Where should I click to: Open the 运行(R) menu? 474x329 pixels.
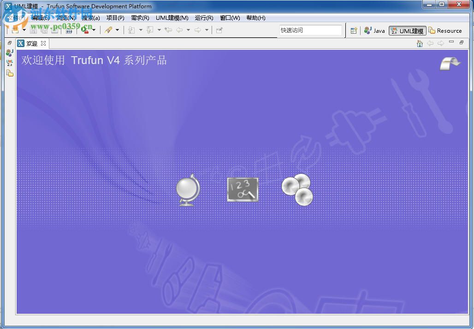point(204,18)
